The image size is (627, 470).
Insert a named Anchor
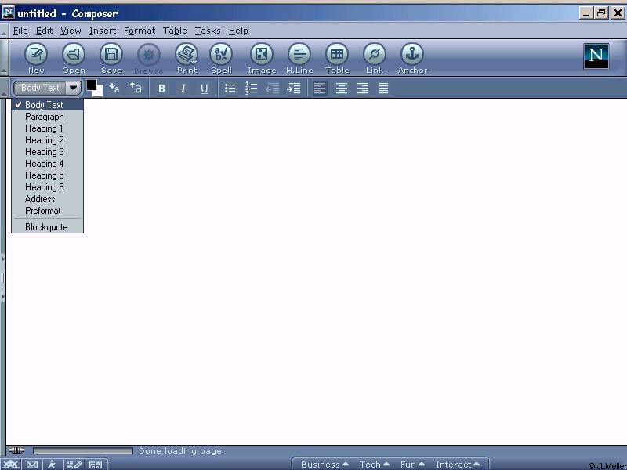[412, 58]
